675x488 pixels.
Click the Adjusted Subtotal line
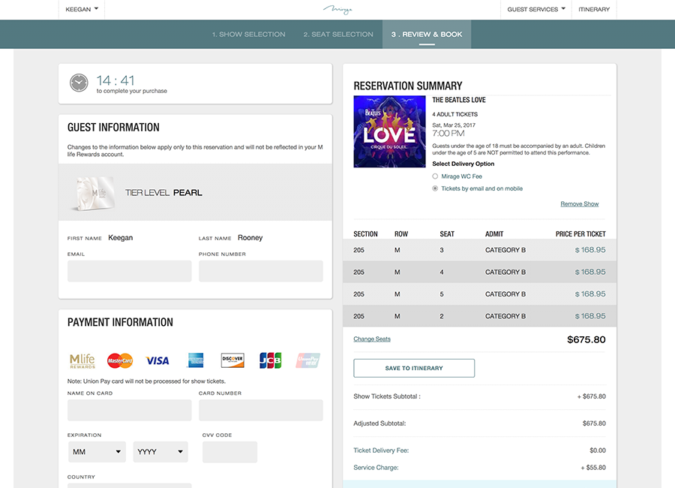tap(479, 423)
